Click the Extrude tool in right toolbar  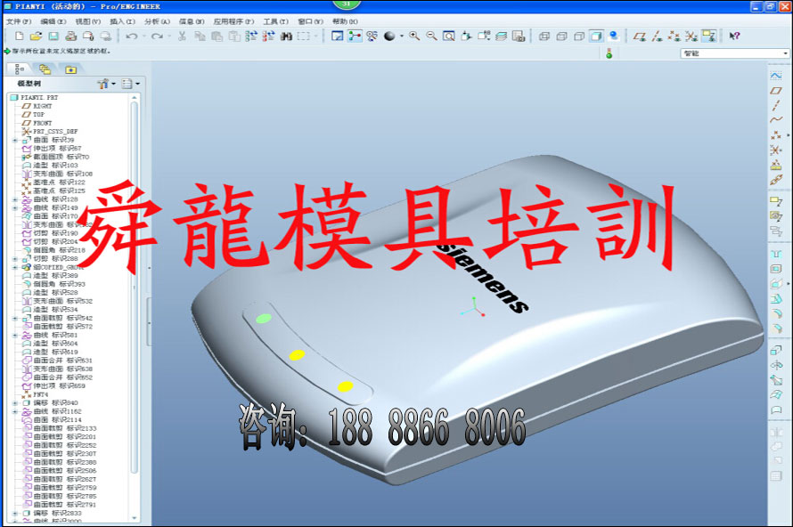tap(776, 350)
